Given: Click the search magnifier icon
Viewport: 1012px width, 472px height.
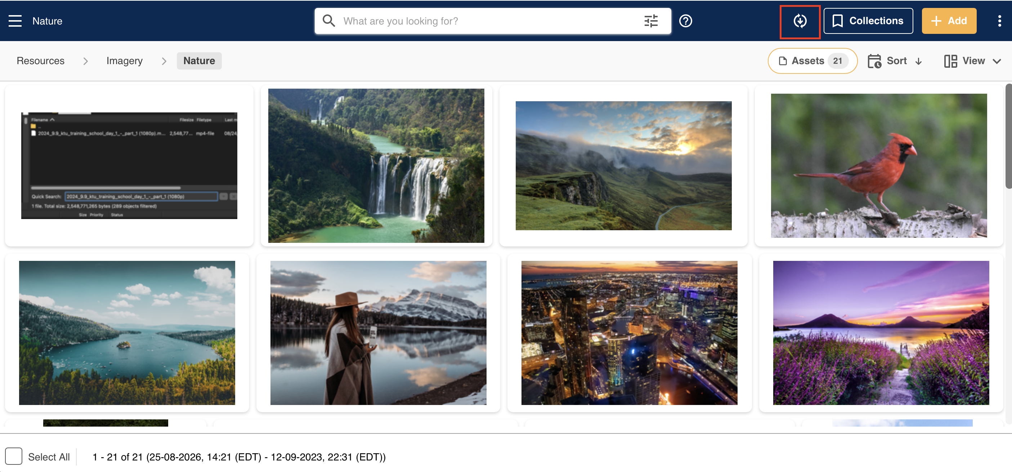Looking at the screenshot, I should click(329, 21).
